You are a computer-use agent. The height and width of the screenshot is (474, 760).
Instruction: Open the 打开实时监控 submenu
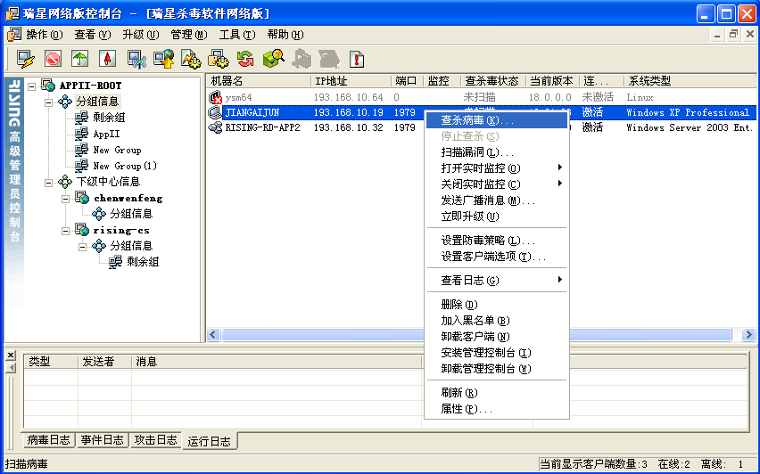tap(497, 168)
